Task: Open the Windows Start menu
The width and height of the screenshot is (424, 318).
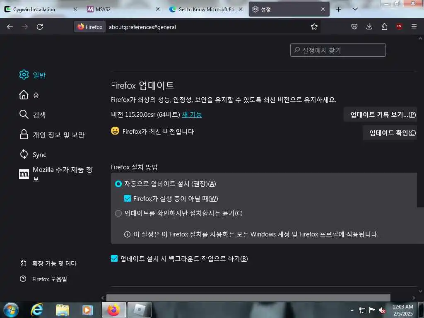Action: (11, 310)
